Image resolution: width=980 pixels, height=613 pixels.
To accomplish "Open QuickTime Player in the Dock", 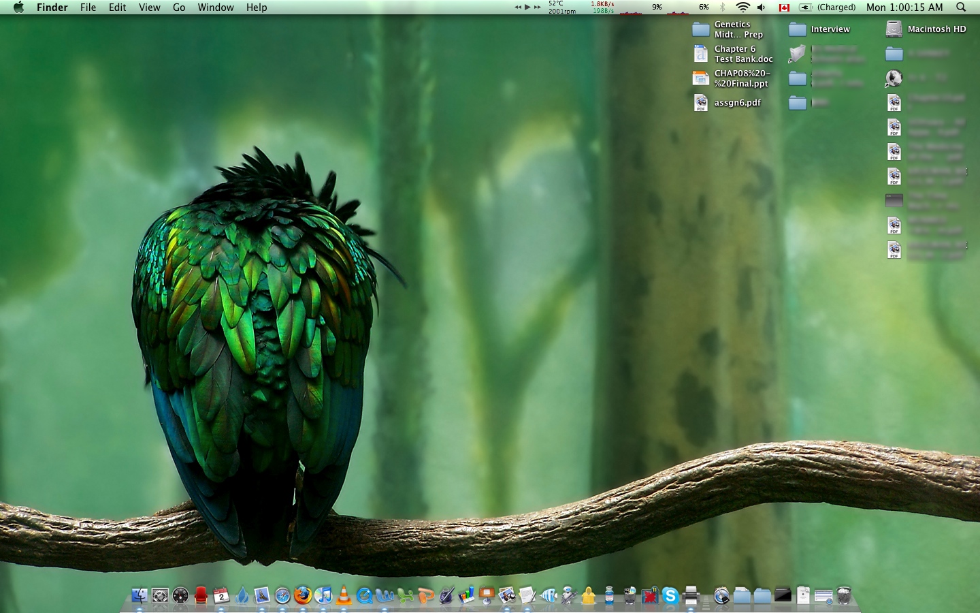I will tap(365, 595).
